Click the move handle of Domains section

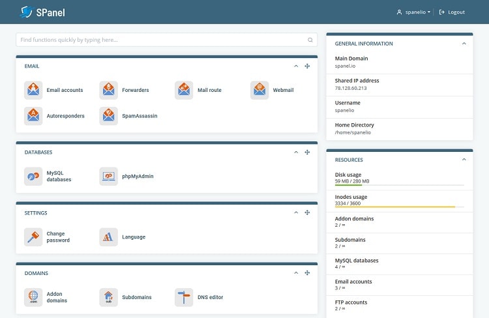307,273
